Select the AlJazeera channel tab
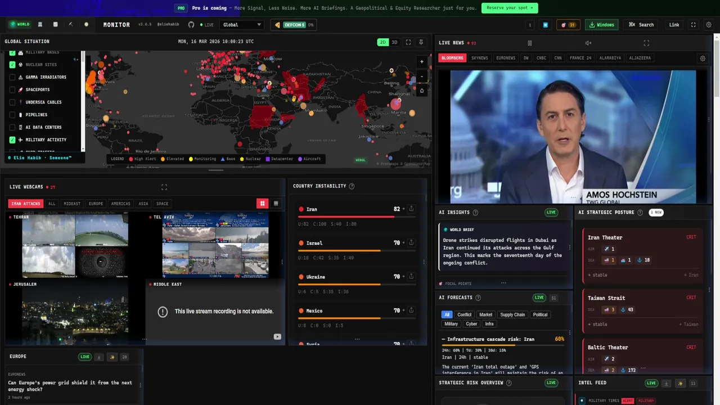720x405 pixels. 640,58
